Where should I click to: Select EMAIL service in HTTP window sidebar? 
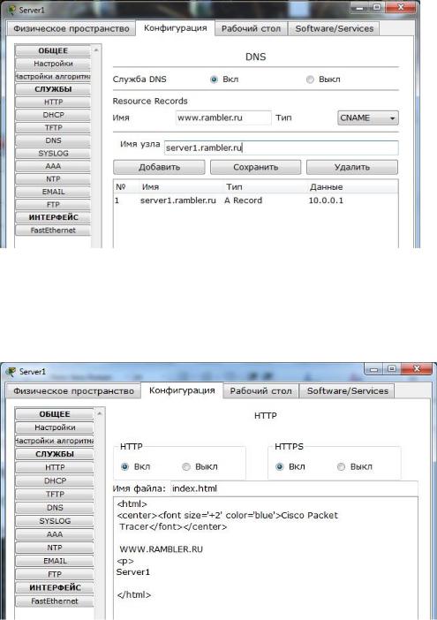[x=55, y=561]
